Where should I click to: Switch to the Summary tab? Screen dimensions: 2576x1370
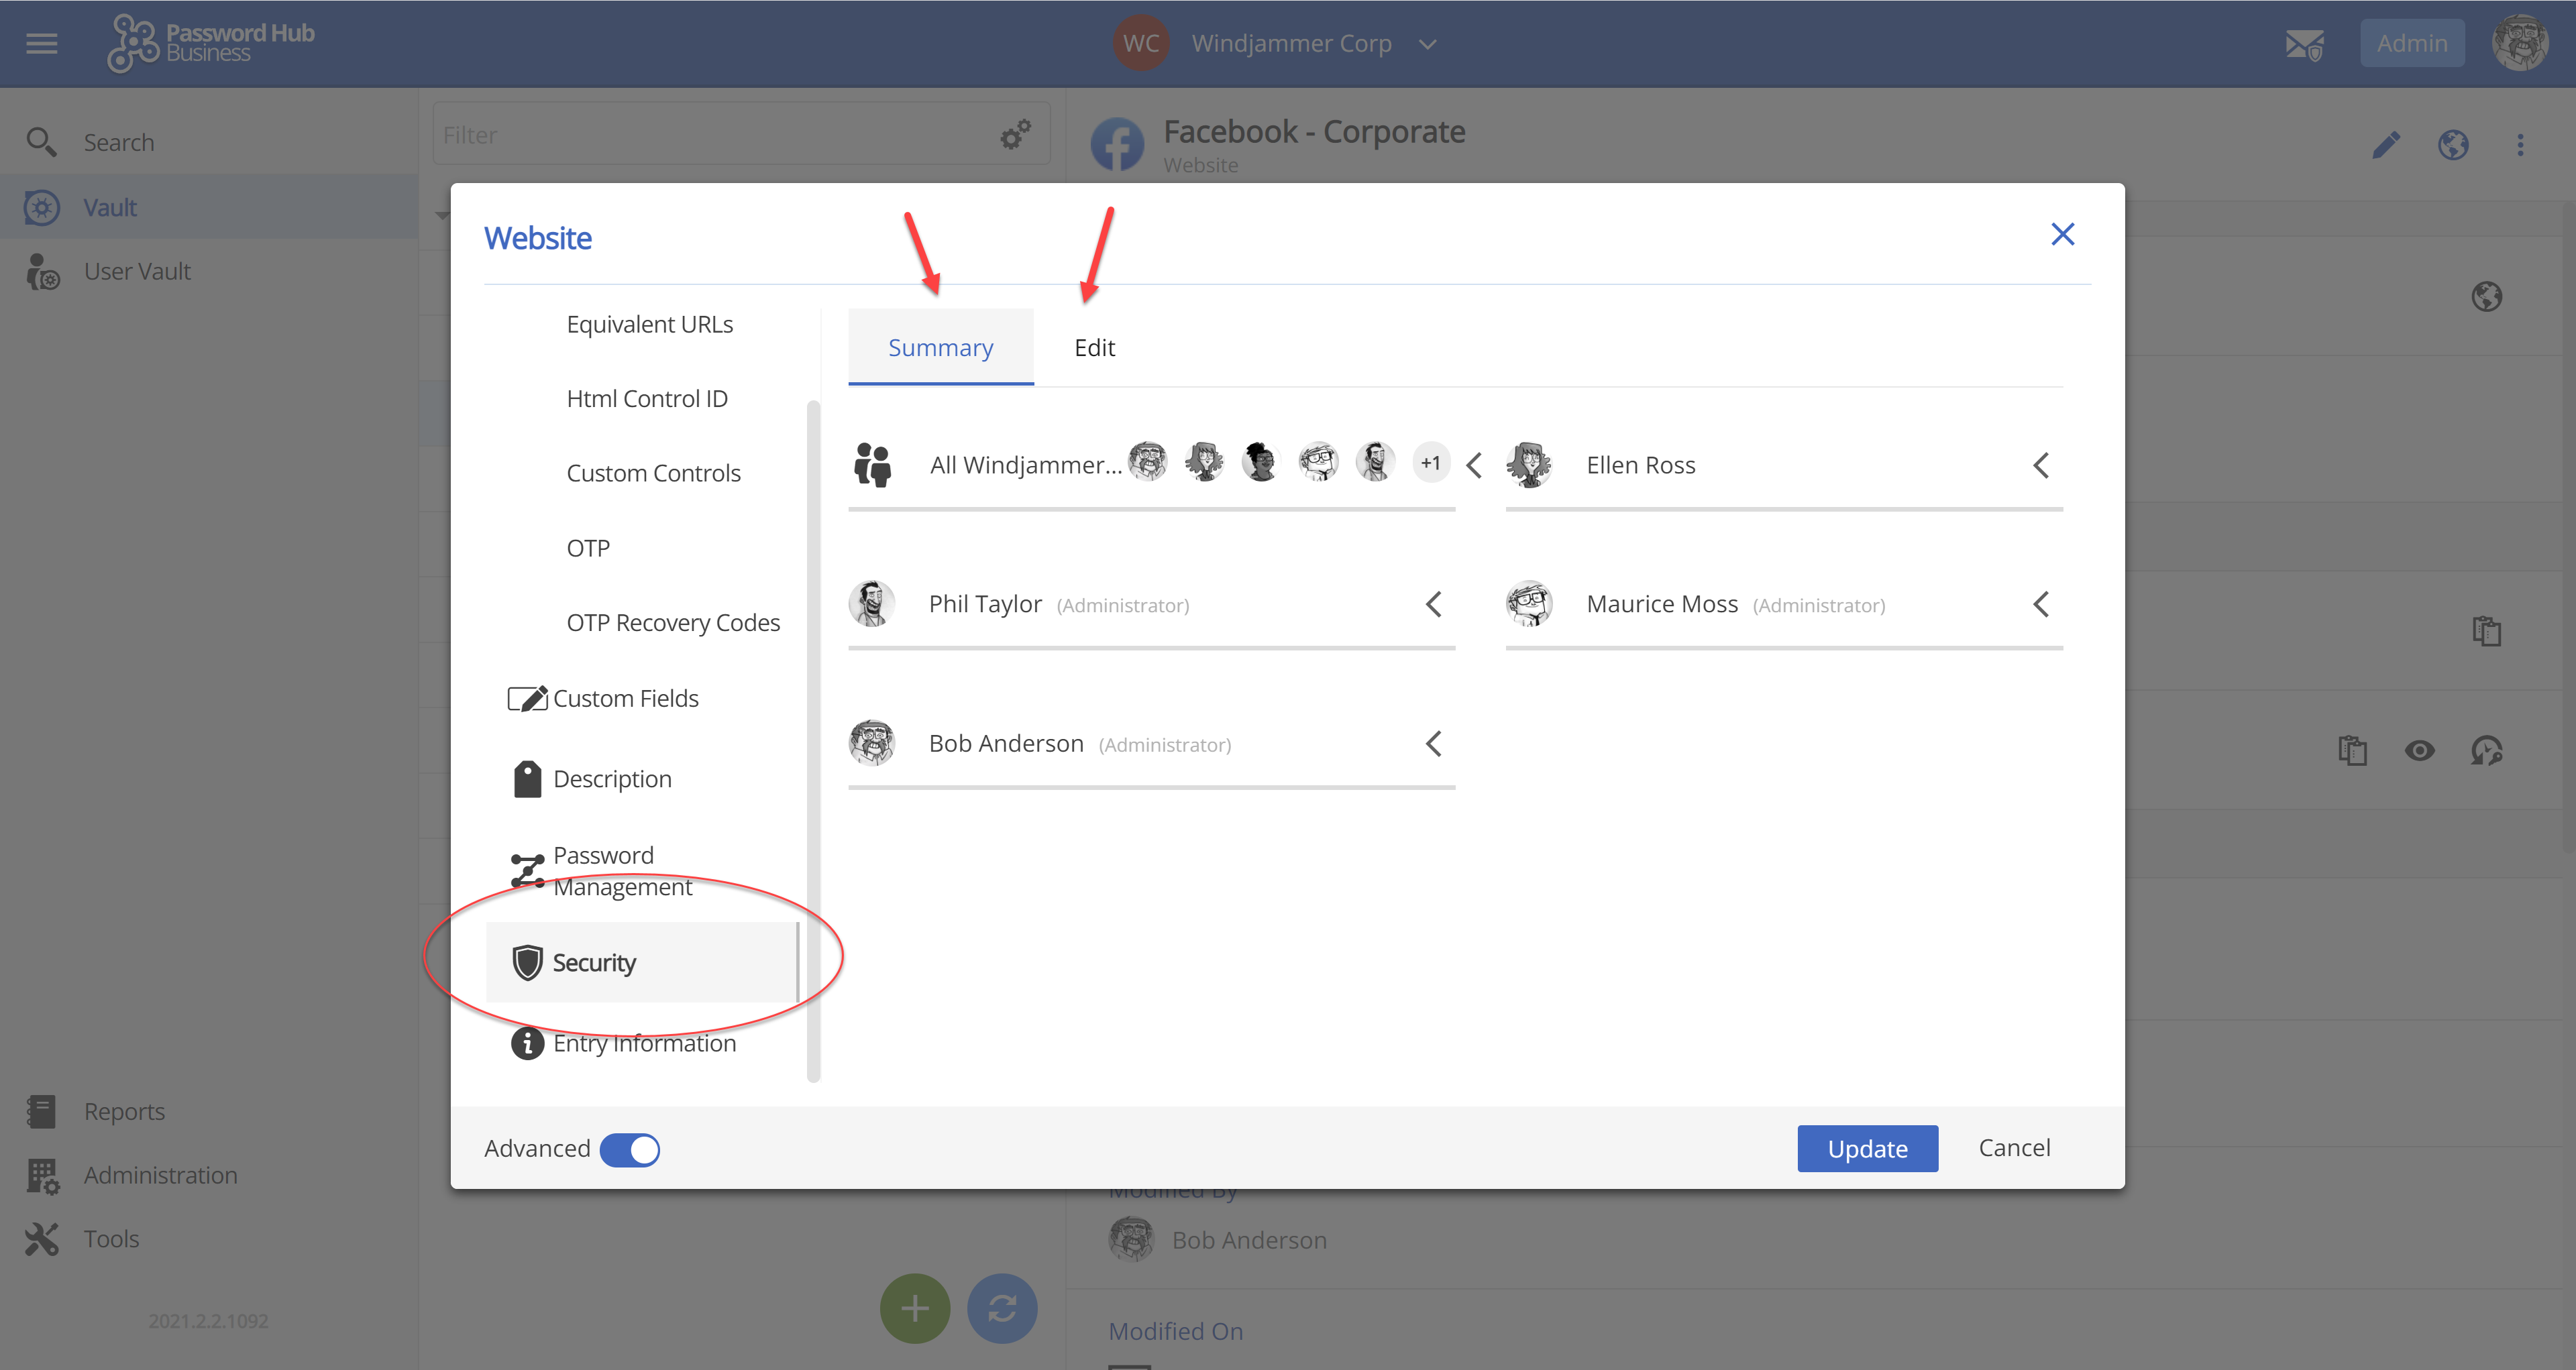[x=941, y=347]
